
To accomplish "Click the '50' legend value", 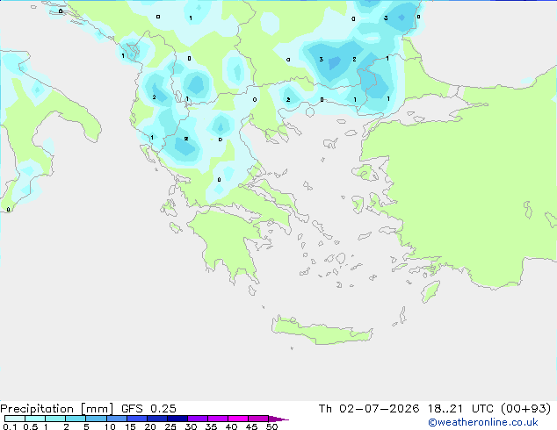I will 272,426.
